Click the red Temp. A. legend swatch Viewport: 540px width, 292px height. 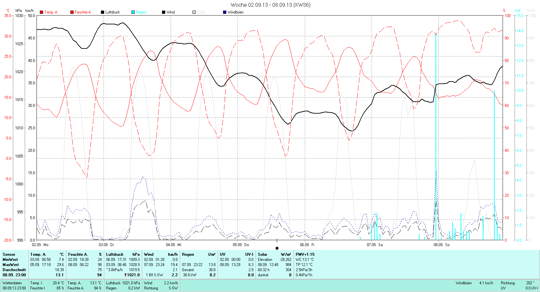[x=41, y=12]
